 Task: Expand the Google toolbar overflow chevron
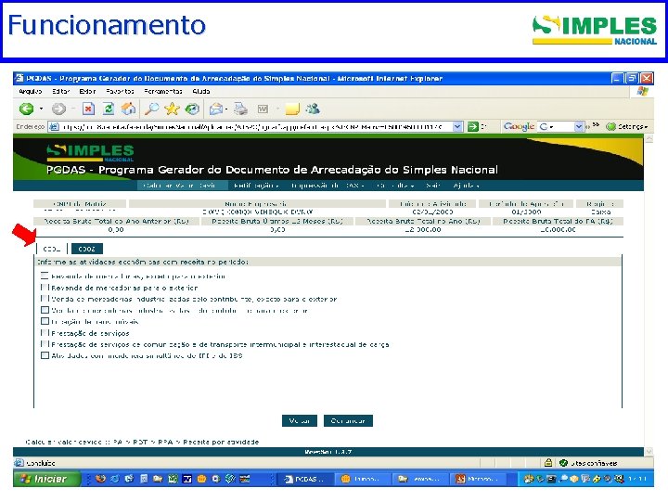tap(596, 125)
